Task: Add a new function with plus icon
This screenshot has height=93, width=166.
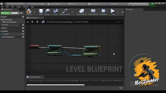Action: [23, 25]
